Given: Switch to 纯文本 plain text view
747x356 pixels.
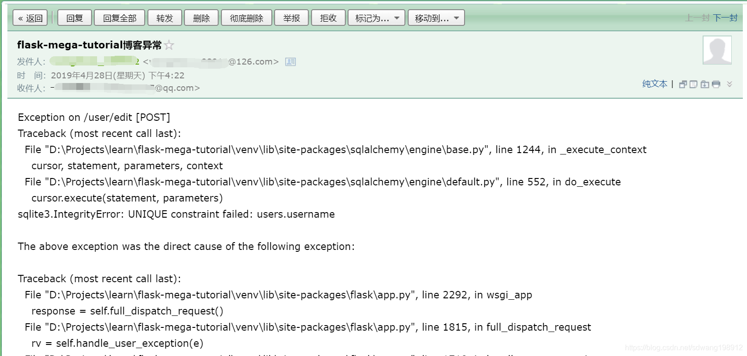Looking at the screenshot, I should [x=655, y=84].
